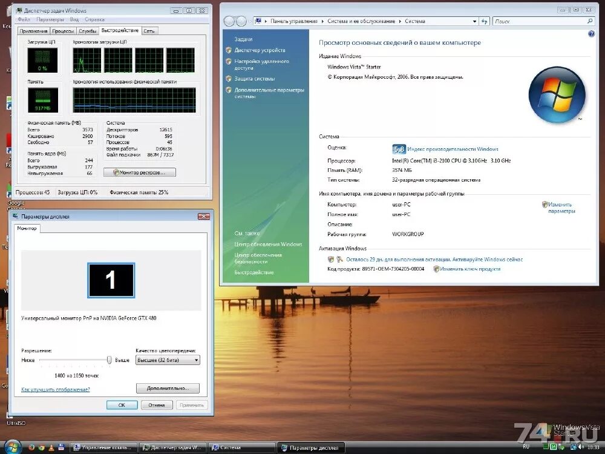The height and width of the screenshot is (454, 605).
Task: Open Центр обновления Windows link
Action: tap(268, 245)
